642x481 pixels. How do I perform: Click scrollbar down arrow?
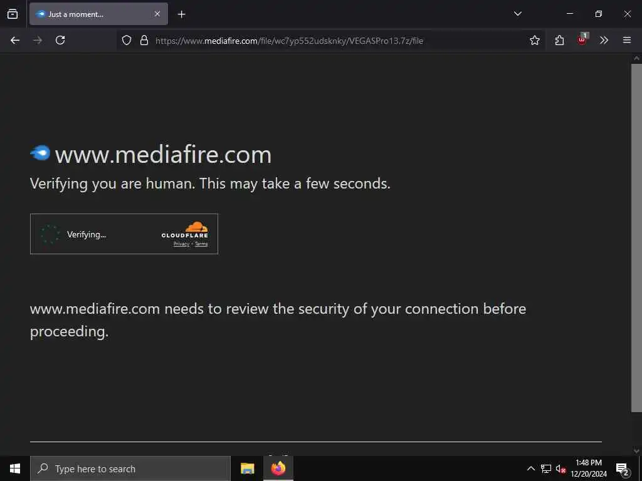(636, 451)
